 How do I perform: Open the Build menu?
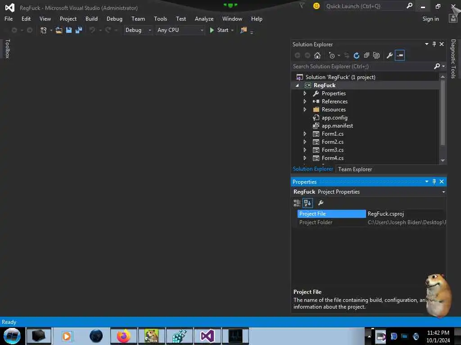tap(91, 19)
